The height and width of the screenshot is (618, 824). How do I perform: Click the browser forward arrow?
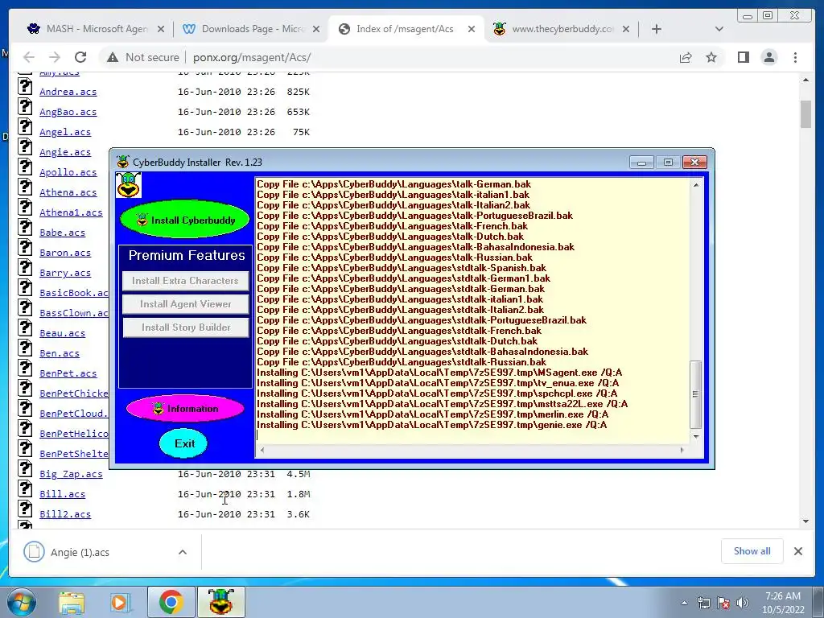54,57
